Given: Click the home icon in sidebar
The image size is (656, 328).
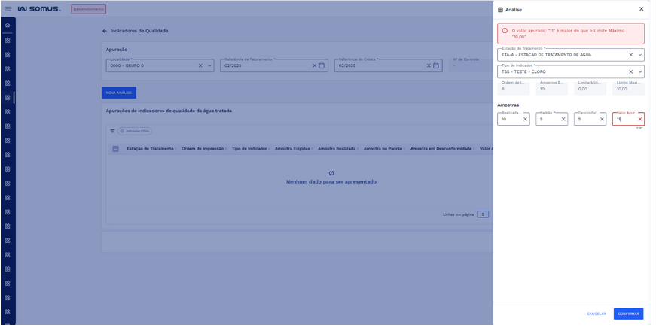Looking at the screenshot, I should coord(8,26).
